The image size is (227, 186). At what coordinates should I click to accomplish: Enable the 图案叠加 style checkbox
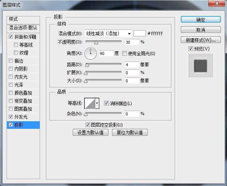click(x=11, y=108)
